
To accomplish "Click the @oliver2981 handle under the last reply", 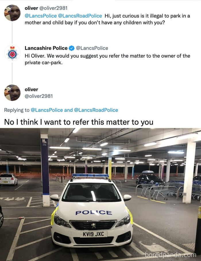I will click(x=39, y=96).
